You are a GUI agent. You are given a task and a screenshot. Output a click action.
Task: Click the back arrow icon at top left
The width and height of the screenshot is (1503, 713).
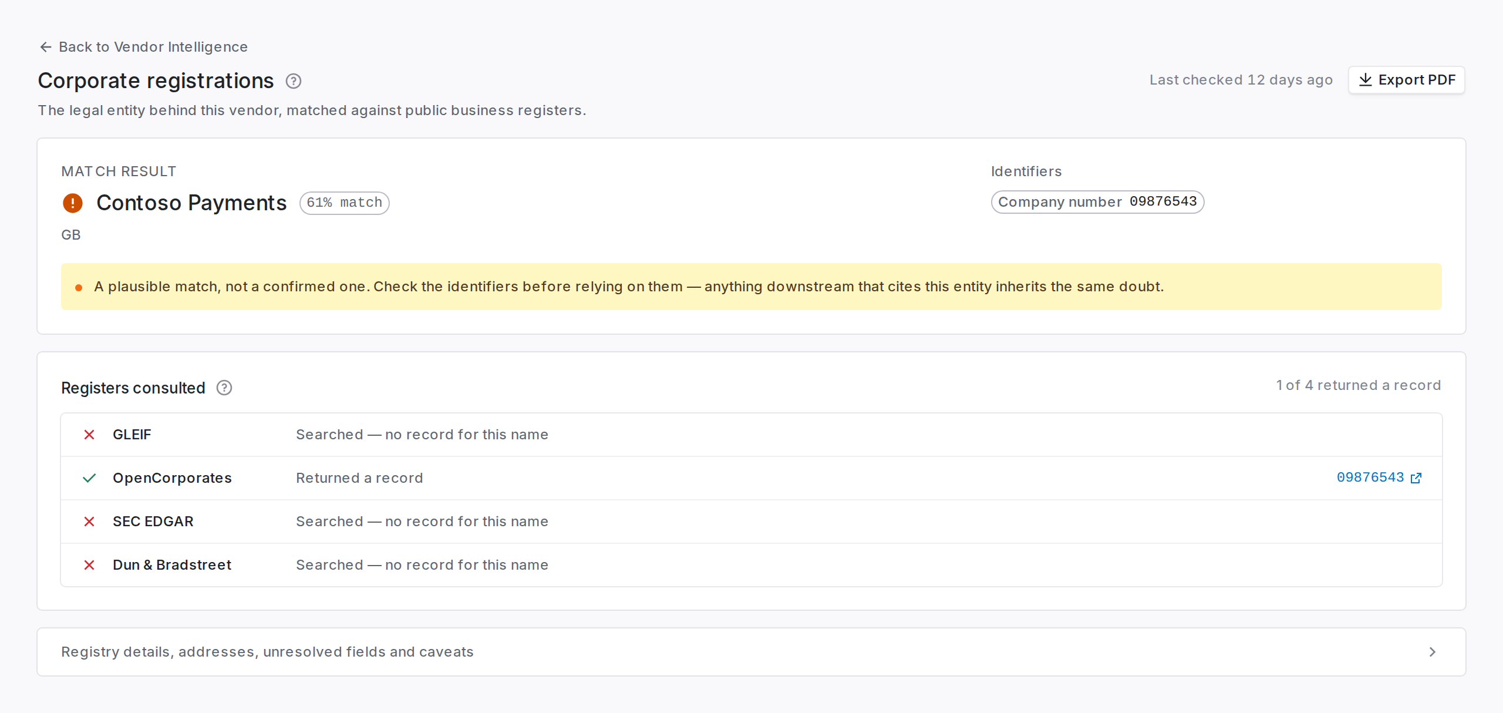(x=46, y=47)
